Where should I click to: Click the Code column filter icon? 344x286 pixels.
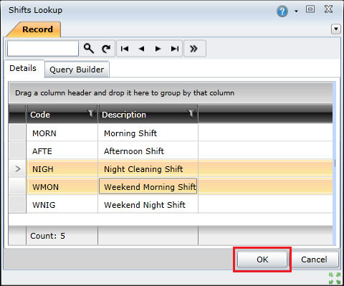tap(91, 113)
